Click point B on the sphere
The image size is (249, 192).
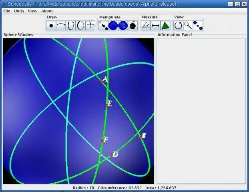[x=141, y=137]
